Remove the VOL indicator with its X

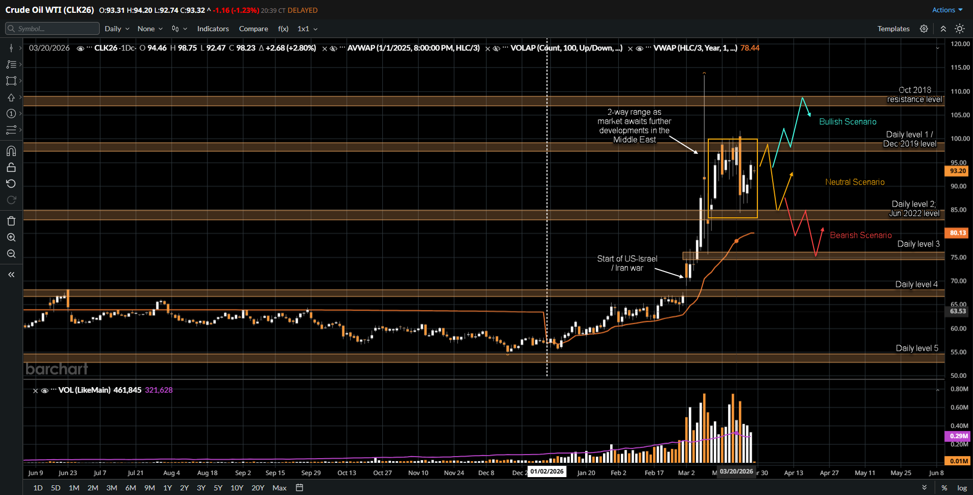tap(35, 391)
